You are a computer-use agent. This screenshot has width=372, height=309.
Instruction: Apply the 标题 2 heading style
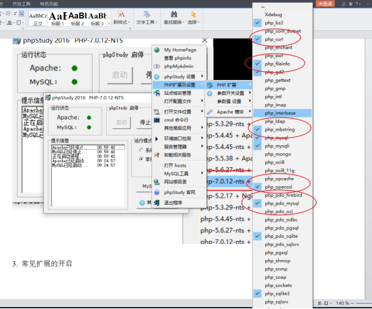77,19
